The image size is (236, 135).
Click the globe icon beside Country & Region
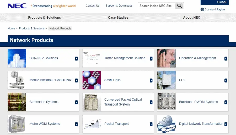pyautogui.click(x=202, y=9)
